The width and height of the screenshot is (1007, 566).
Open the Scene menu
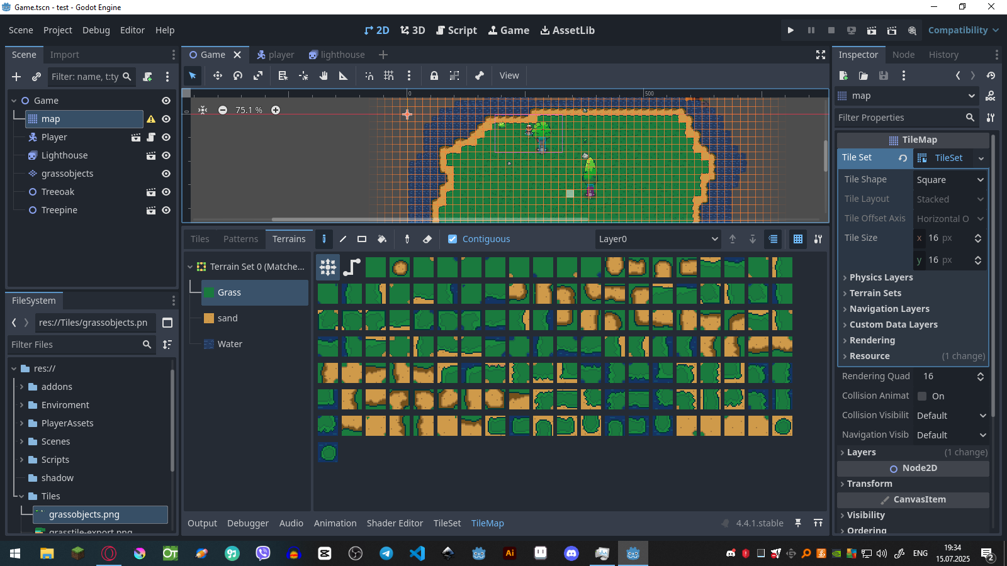(x=21, y=30)
